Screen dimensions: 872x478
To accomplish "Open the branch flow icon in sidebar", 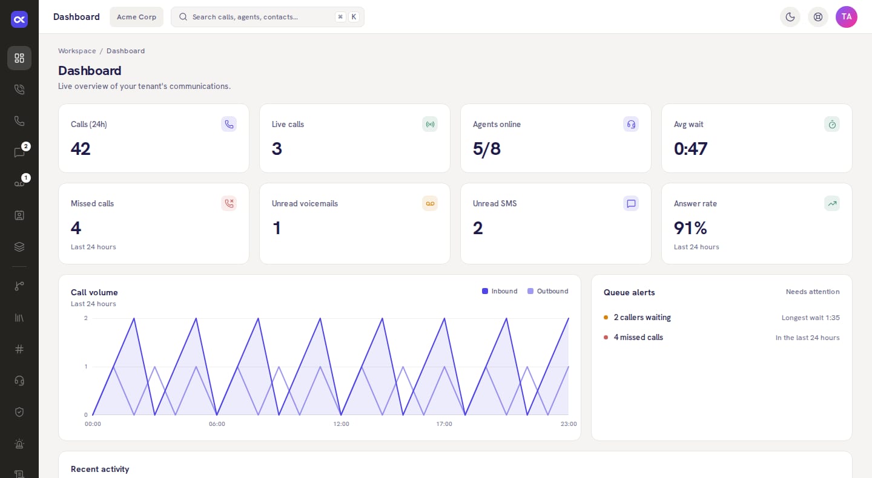I will point(19,286).
